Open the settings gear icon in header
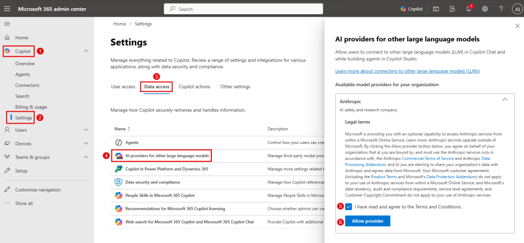The width and height of the screenshot is (524, 243). [485, 9]
